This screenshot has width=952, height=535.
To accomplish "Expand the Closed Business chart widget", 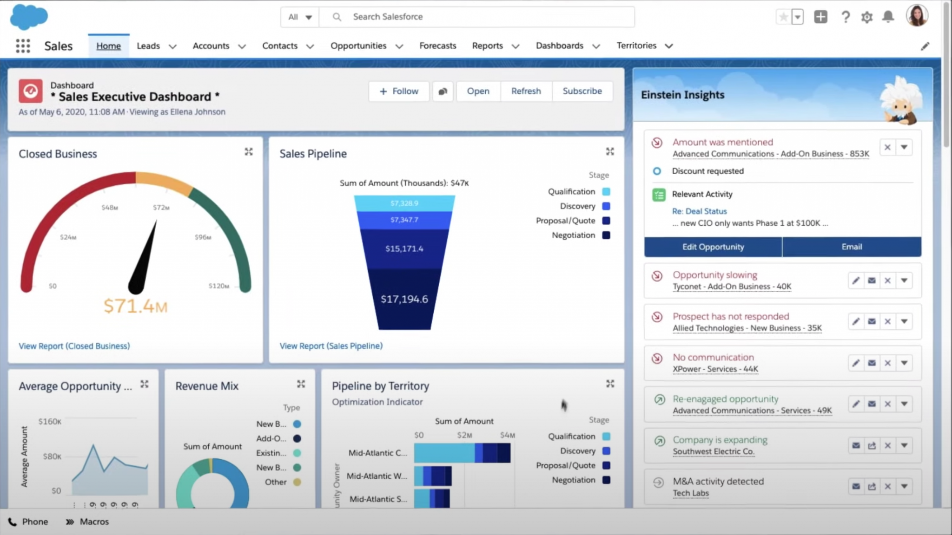I will [x=249, y=152].
